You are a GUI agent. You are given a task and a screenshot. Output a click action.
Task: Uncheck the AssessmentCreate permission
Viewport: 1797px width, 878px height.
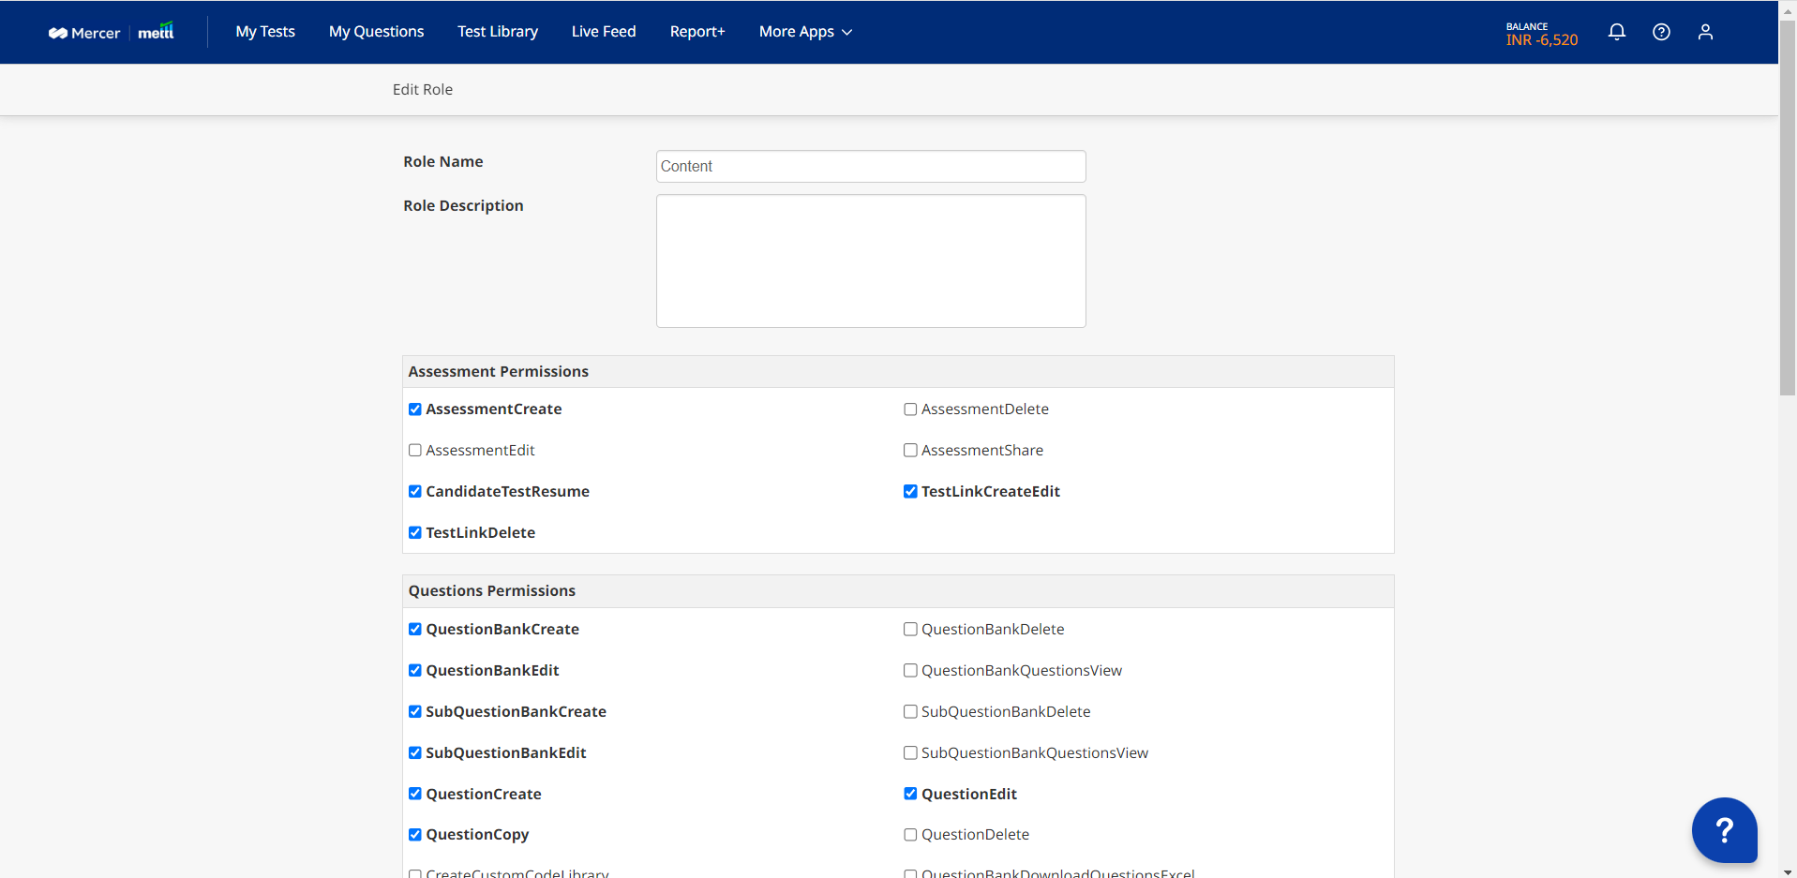(x=415, y=409)
